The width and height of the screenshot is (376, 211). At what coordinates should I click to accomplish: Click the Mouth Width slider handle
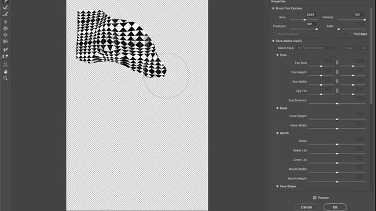[337, 172]
